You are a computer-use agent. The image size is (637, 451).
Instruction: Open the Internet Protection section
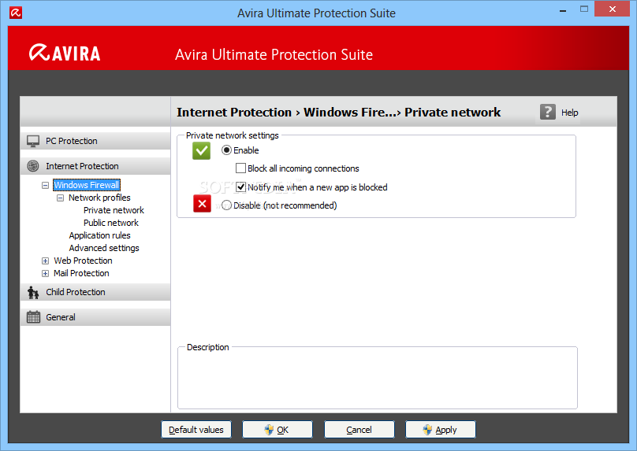tap(95, 166)
